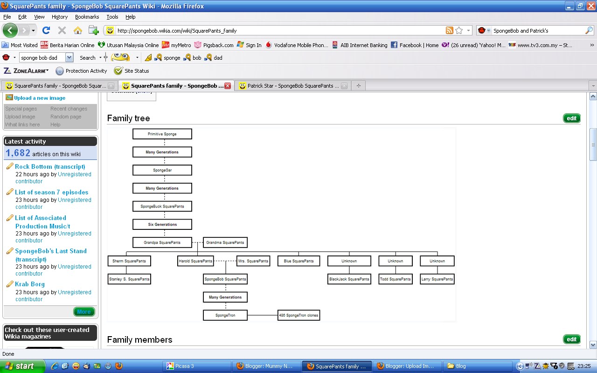Expand the 'sponge bob dad' search box dropdown

(x=69, y=57)
